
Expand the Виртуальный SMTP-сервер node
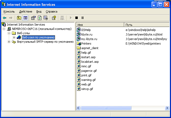click(x=9, y=42)
